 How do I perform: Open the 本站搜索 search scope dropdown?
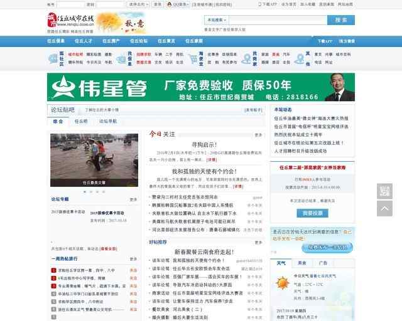click(x=217, y=20)
